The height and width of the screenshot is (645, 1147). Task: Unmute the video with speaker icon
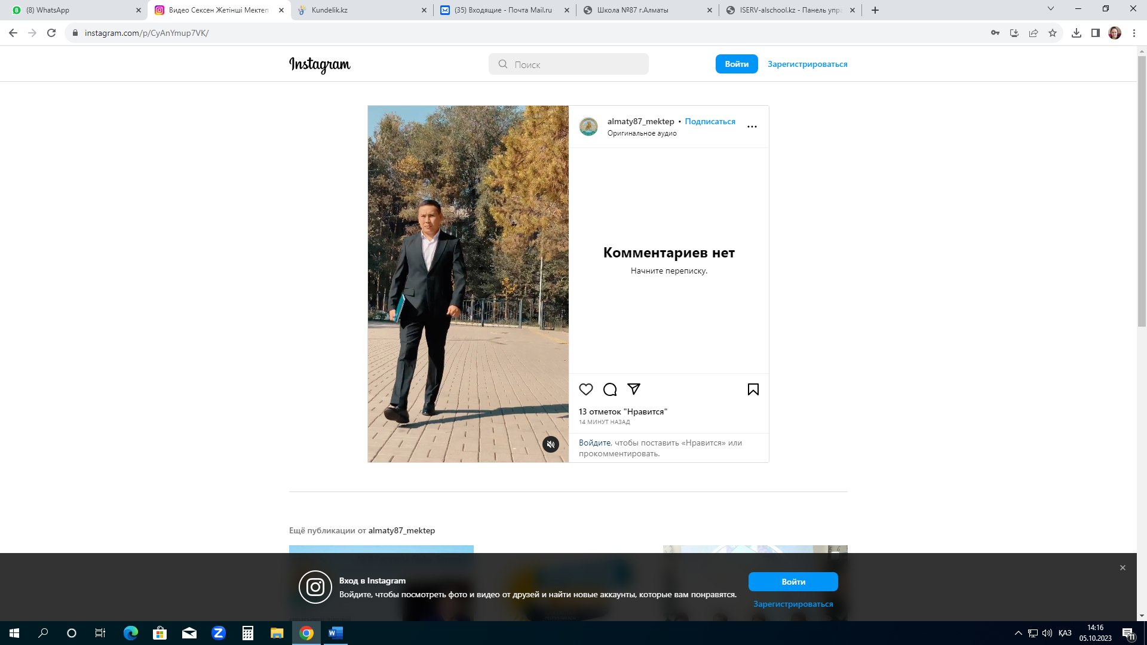(x=551, y=444)
